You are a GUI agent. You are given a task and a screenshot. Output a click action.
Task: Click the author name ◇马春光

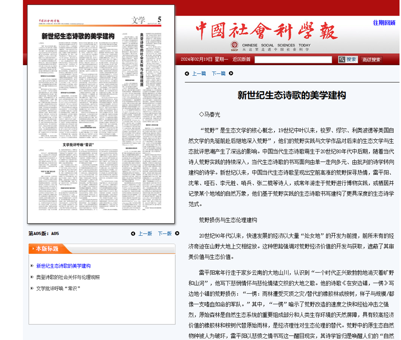(209, 115)
